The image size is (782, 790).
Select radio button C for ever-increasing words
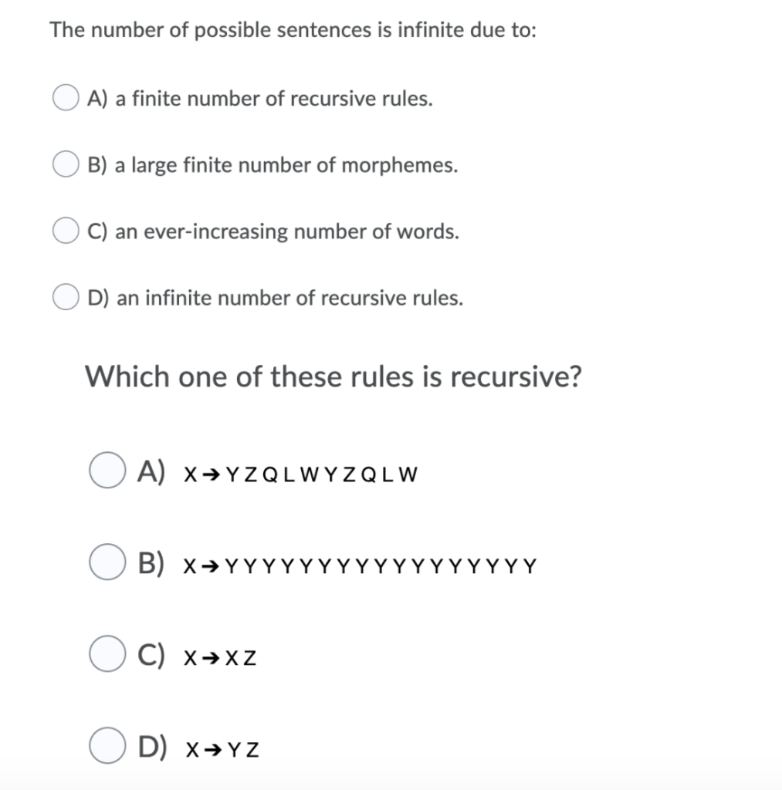(65, 230)
